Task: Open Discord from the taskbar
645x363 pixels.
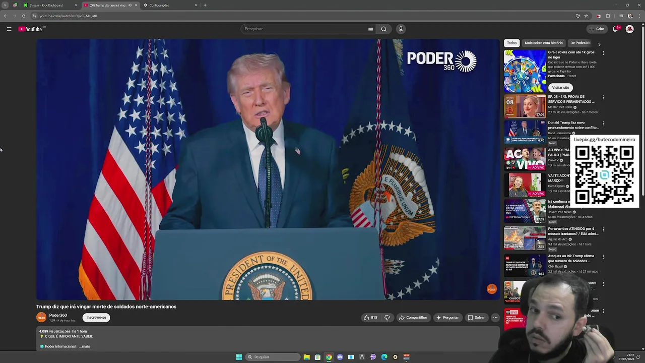Action: tap(340, 357)
